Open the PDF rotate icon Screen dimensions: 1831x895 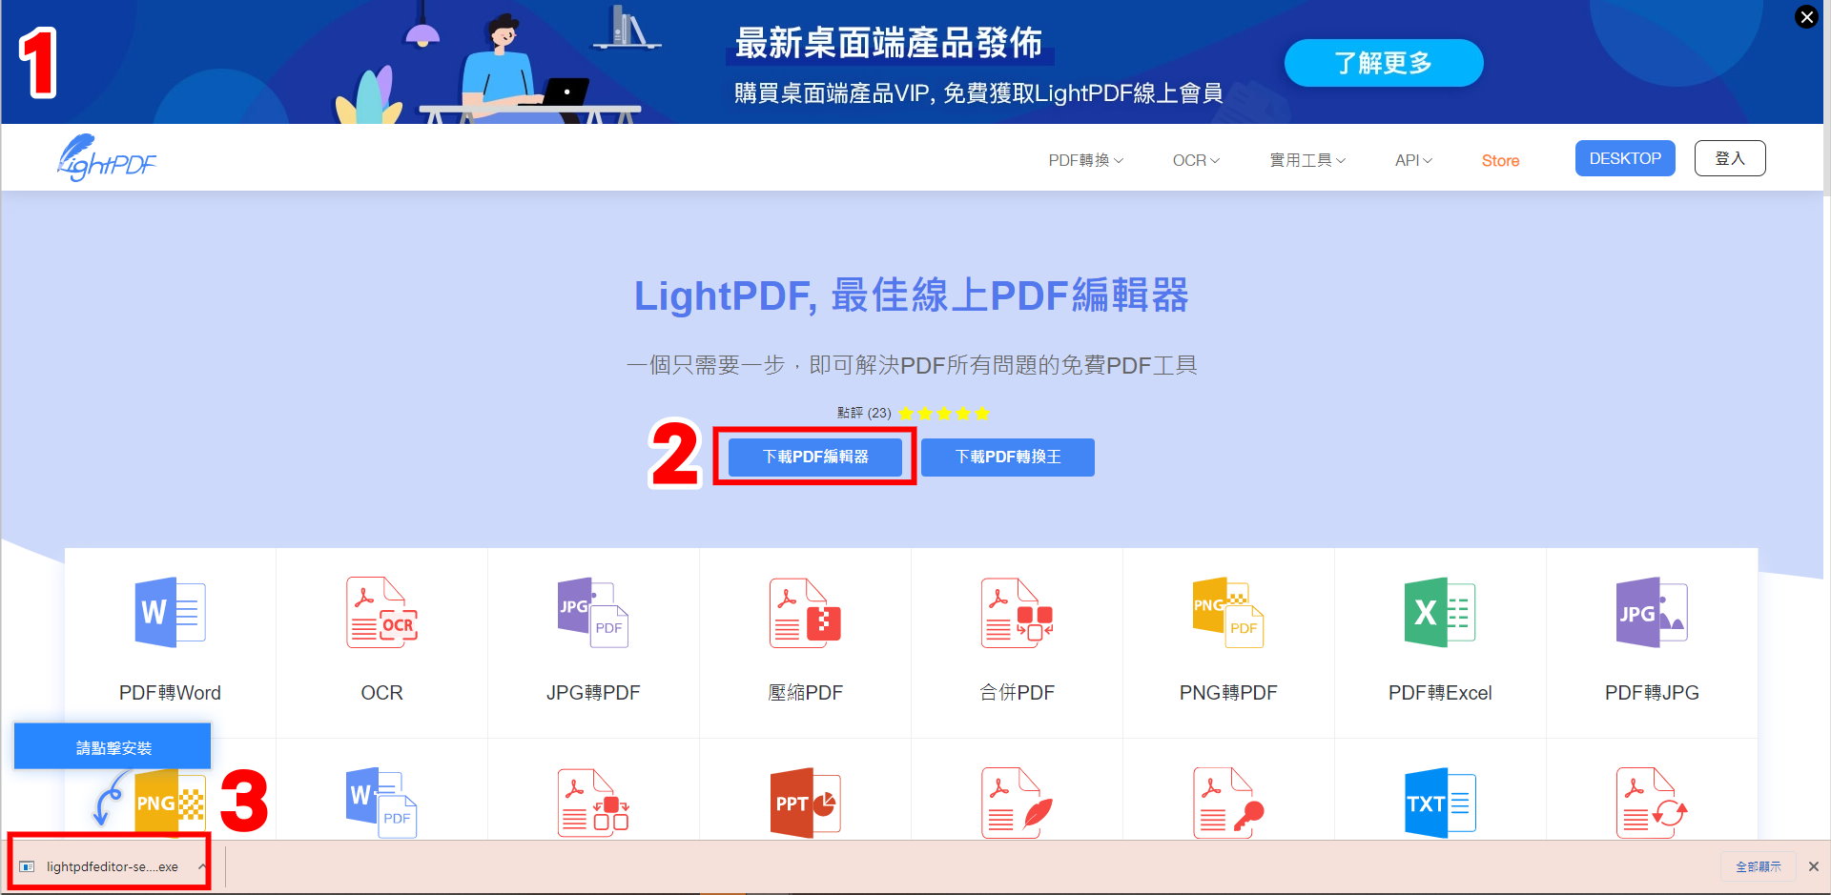[1652, 803]
